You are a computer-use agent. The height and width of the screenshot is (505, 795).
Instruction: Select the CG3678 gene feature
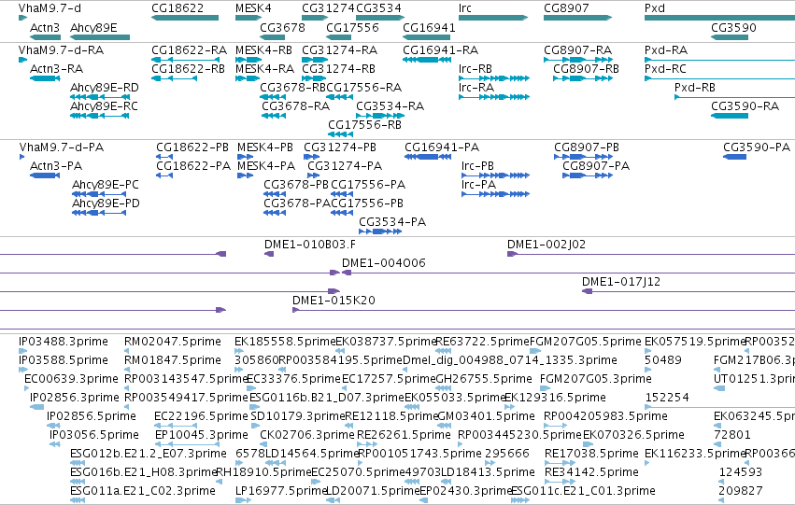coord(272,37)
